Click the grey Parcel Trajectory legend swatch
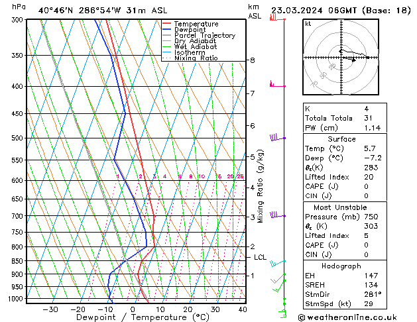Image resolution: width=417 pixels, height=322 pixels. (167, 35)
